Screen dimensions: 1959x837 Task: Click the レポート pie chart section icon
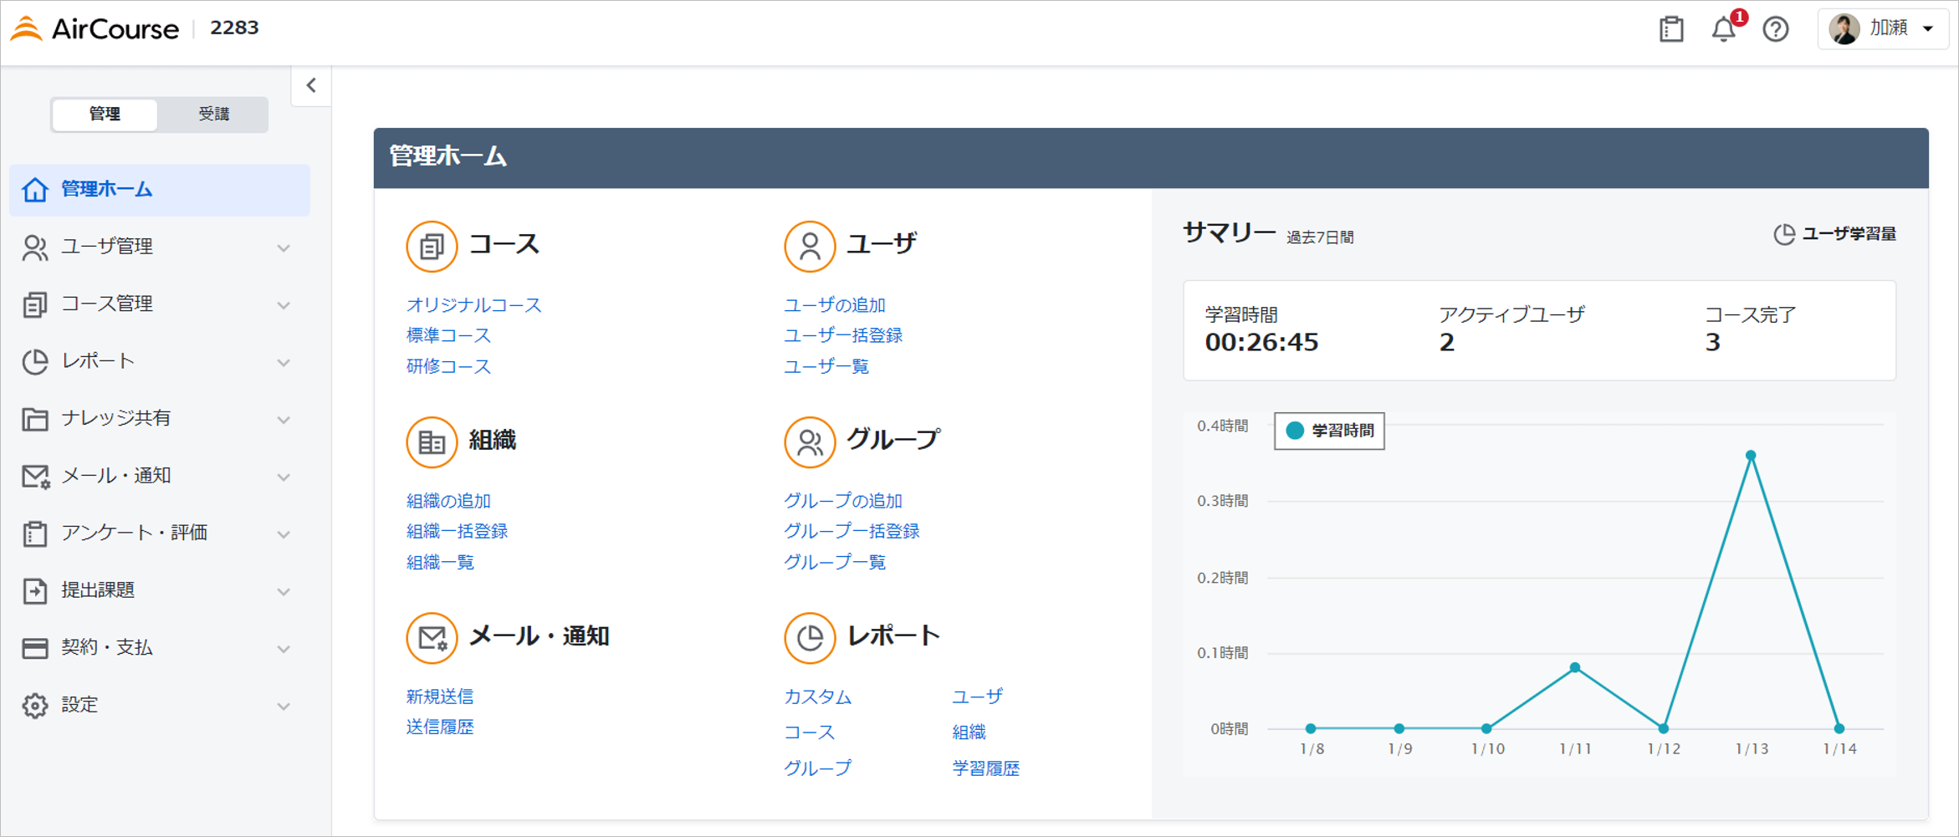click(x=810, y=638)
